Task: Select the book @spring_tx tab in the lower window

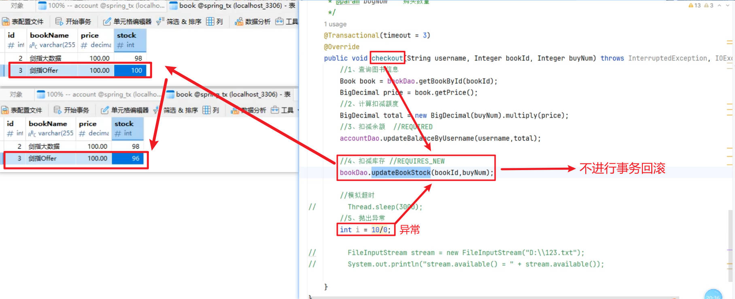Action: tap(228, 94)
